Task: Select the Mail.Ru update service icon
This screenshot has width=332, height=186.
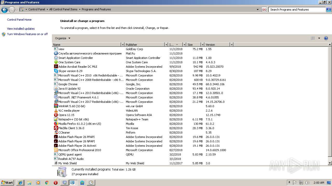Action: (56, 53)
